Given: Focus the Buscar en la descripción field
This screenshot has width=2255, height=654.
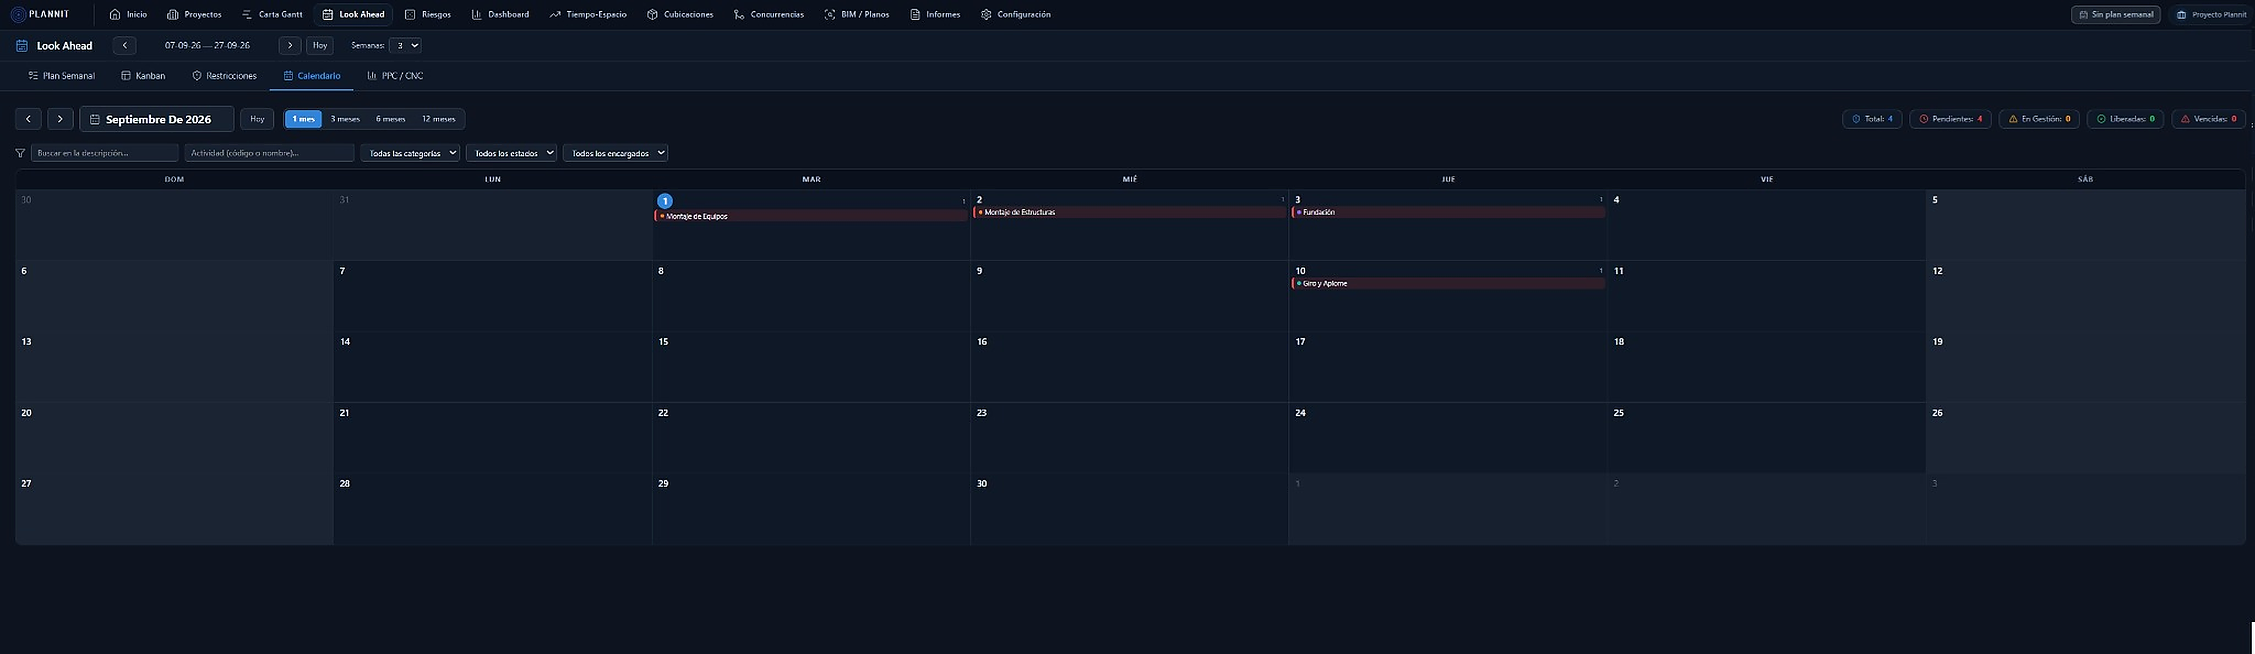Looking at the screenshot, I should tap(105, 153).
